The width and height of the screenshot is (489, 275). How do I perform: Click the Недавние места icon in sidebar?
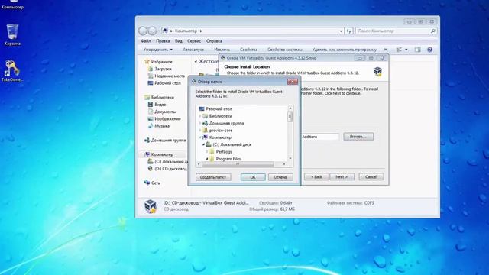(151, 76)
